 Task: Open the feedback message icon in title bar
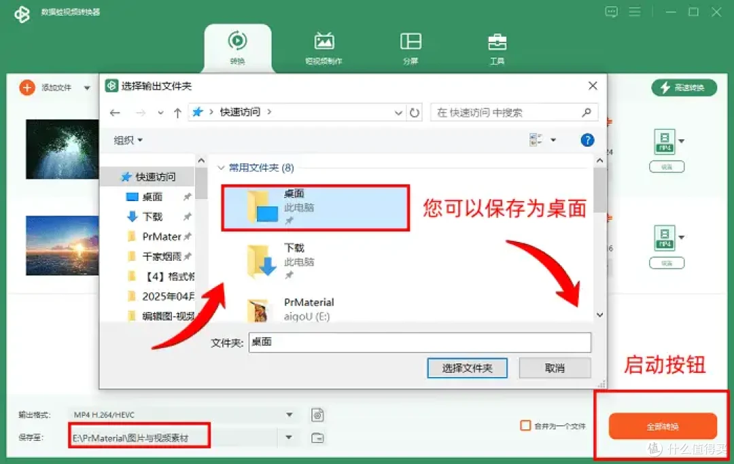click(x=611, y=12)
